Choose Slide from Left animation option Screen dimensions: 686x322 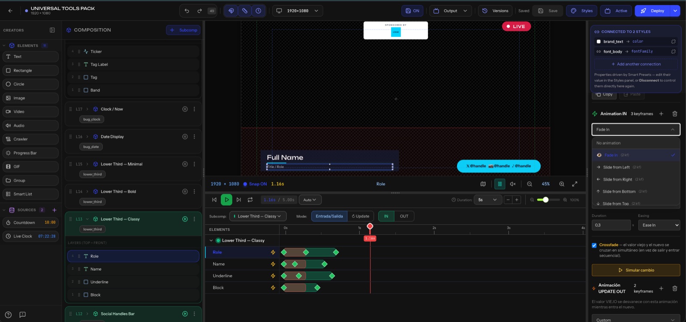coord(636,167)
